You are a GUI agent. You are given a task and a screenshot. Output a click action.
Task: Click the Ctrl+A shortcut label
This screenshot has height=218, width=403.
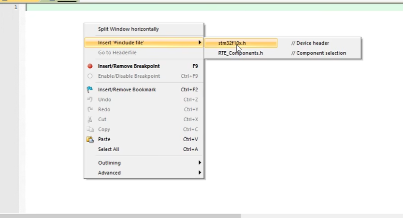(190, 149)
